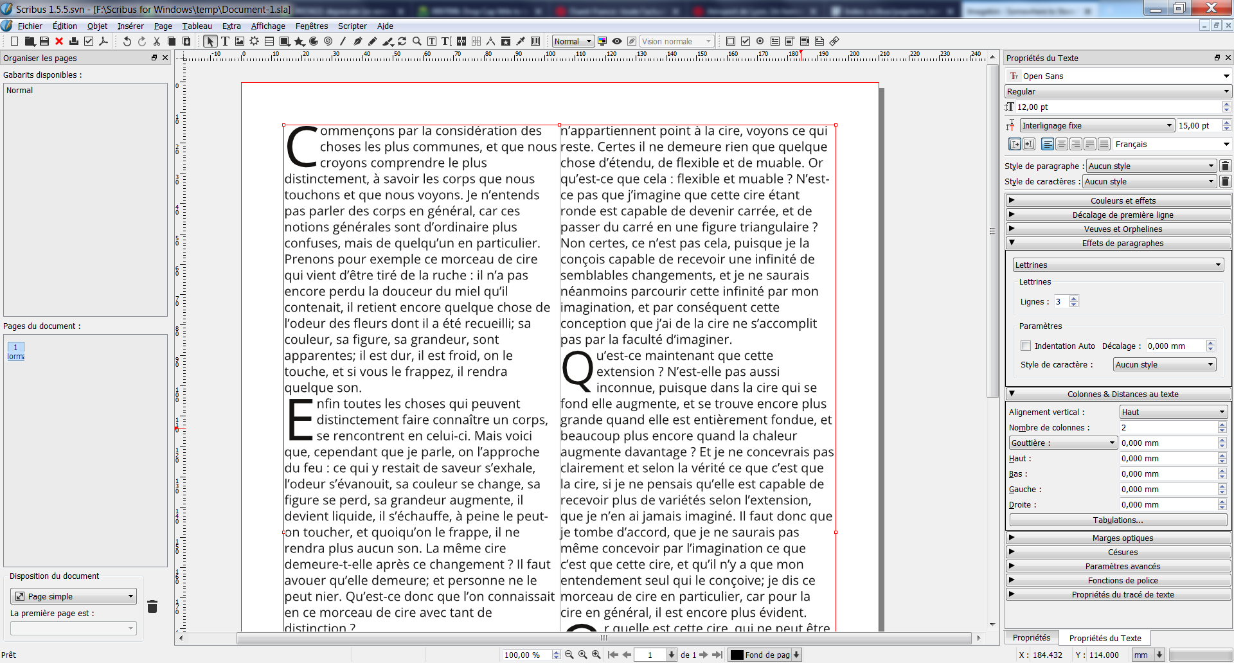This screenshot has width=1234, height=663.
Task: Switch to the Propriétés du Texte tab
Action: [1105, 638]
